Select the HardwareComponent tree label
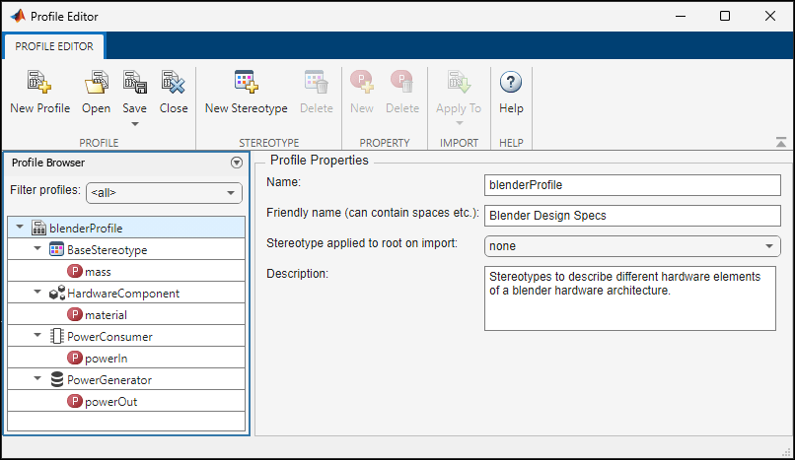 pos(123,294)
